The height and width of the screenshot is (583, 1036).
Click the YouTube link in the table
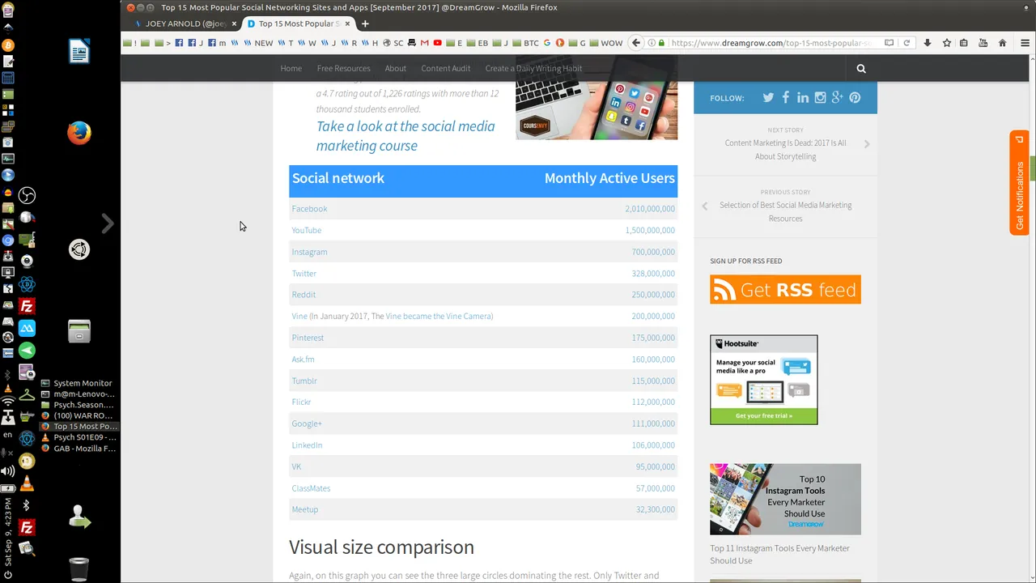tap(306, 230)
